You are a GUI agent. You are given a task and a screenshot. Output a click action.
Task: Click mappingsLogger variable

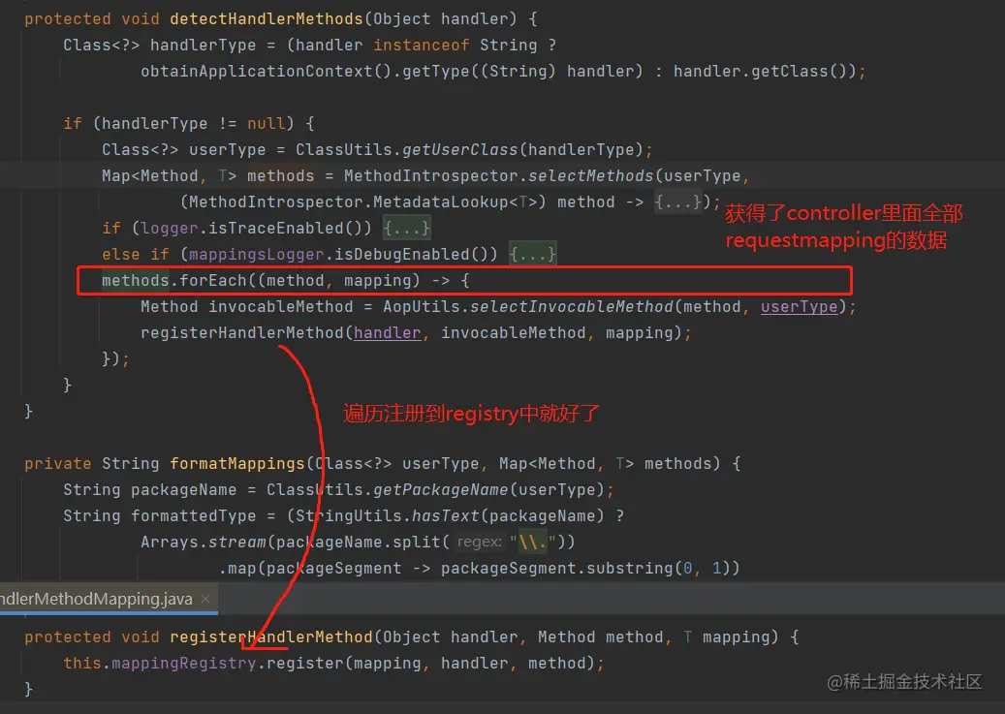pyautogui.click(x=257, y=255)
